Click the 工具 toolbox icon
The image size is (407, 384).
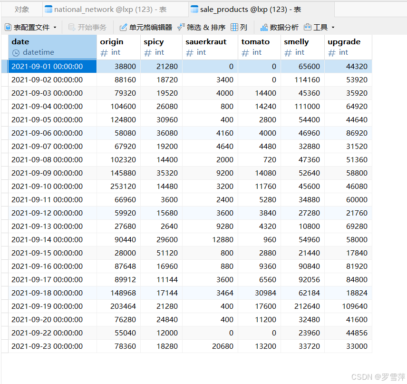click(308, 27)
